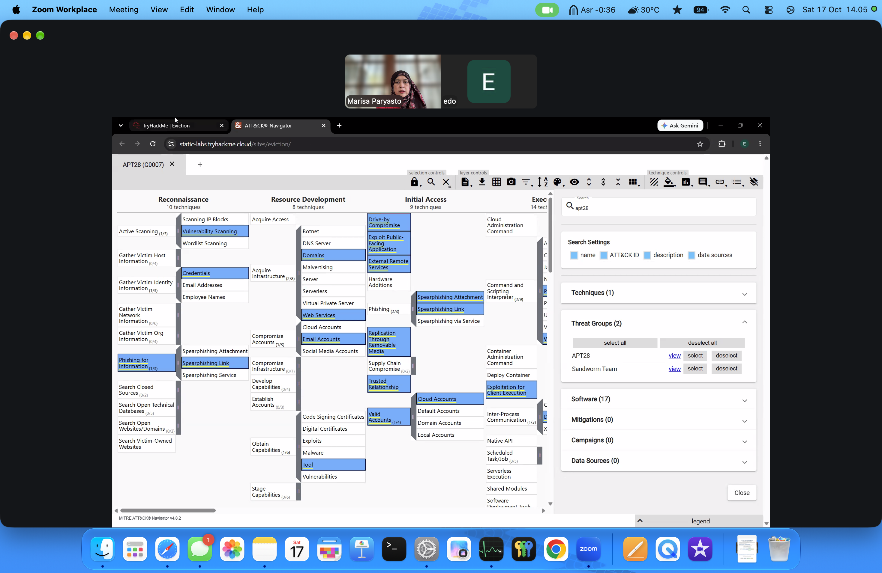Expand the Campaigns (0) section
The image size is (882, 573).
658,440
